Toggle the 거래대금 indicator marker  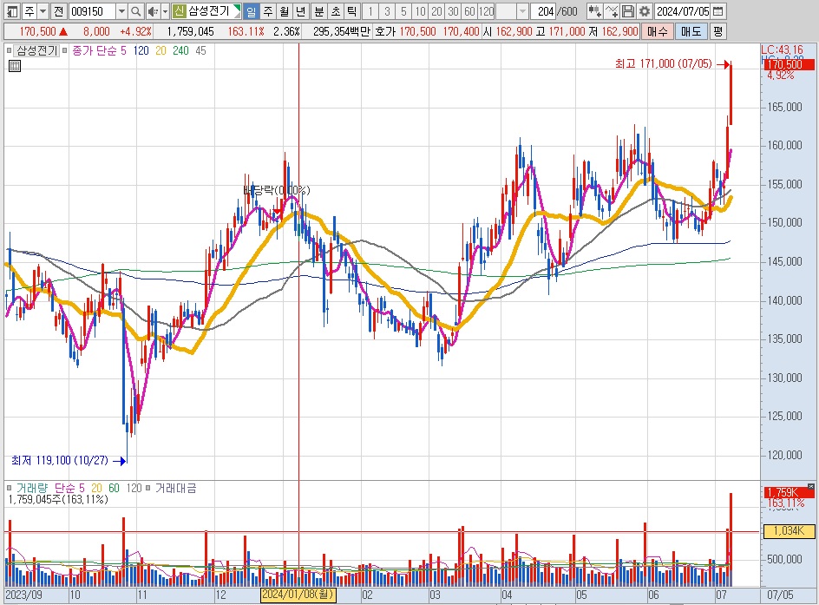(x=147, y=488)
